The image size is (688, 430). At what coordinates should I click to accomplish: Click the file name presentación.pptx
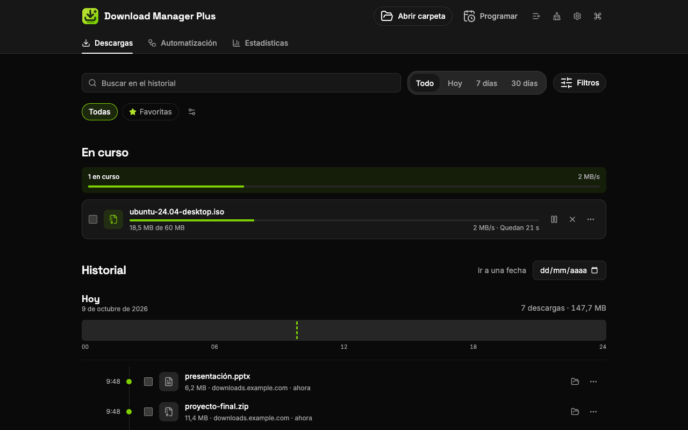pos(218,376)
